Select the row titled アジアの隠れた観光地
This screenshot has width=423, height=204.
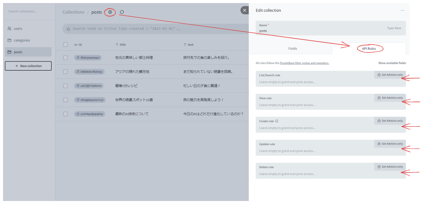coord(66,72)
